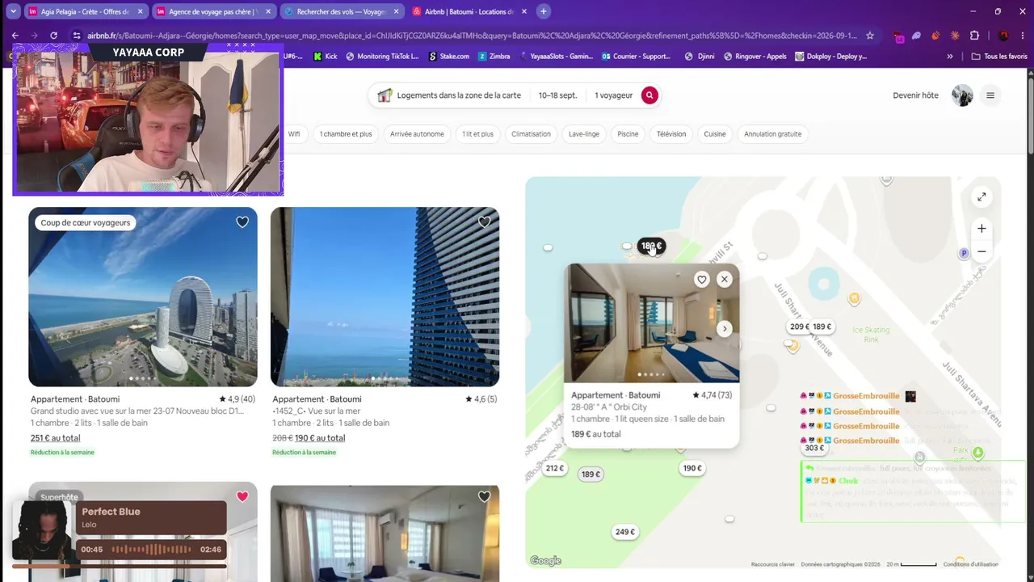Bookmark this page with the star icon
1034x582 pixels.
pyautogui.click(x=870, y=36)
